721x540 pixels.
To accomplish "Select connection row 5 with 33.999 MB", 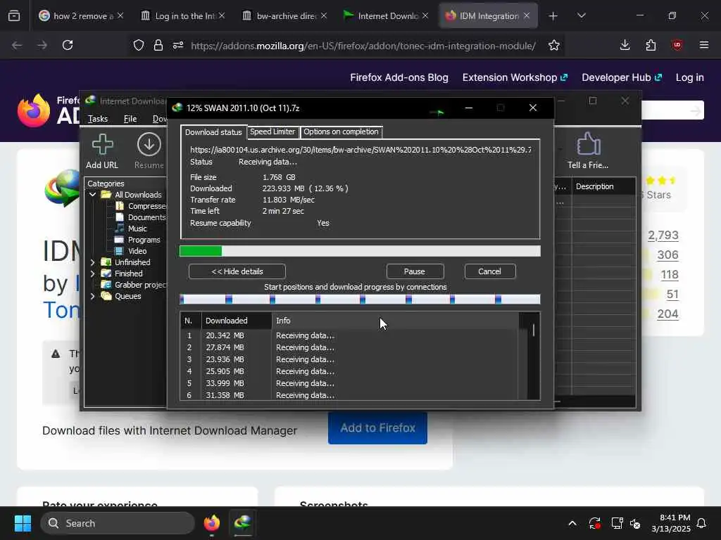I will pyautogui.click(x=349, y=383).
